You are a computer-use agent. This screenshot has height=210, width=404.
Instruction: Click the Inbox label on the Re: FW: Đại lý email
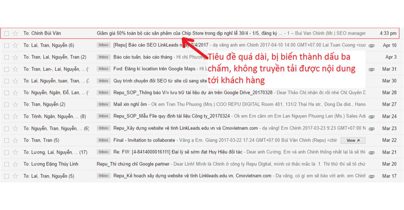tap(103, 152)
